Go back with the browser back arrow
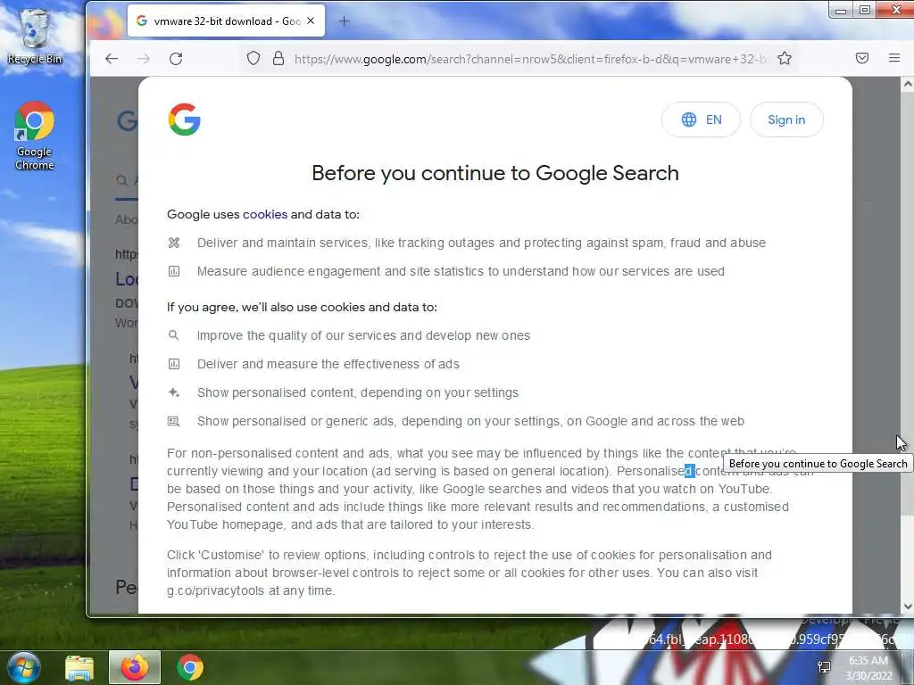The height and width of the screenshot is (685, 914). tap(112, 58)
